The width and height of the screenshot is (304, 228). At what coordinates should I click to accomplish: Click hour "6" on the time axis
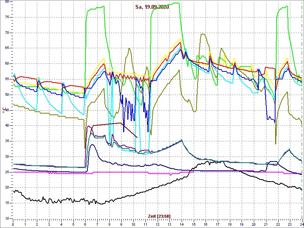(x=85, y=224)
